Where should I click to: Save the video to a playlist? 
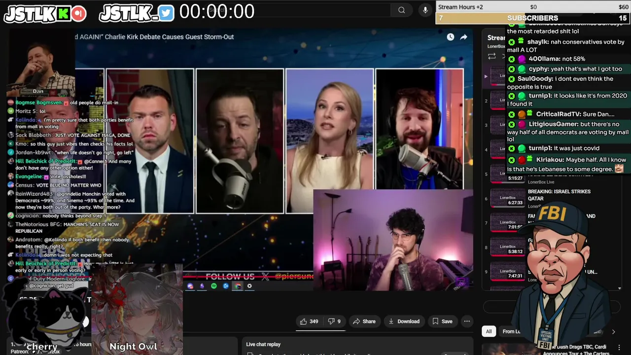pos(442,321)
